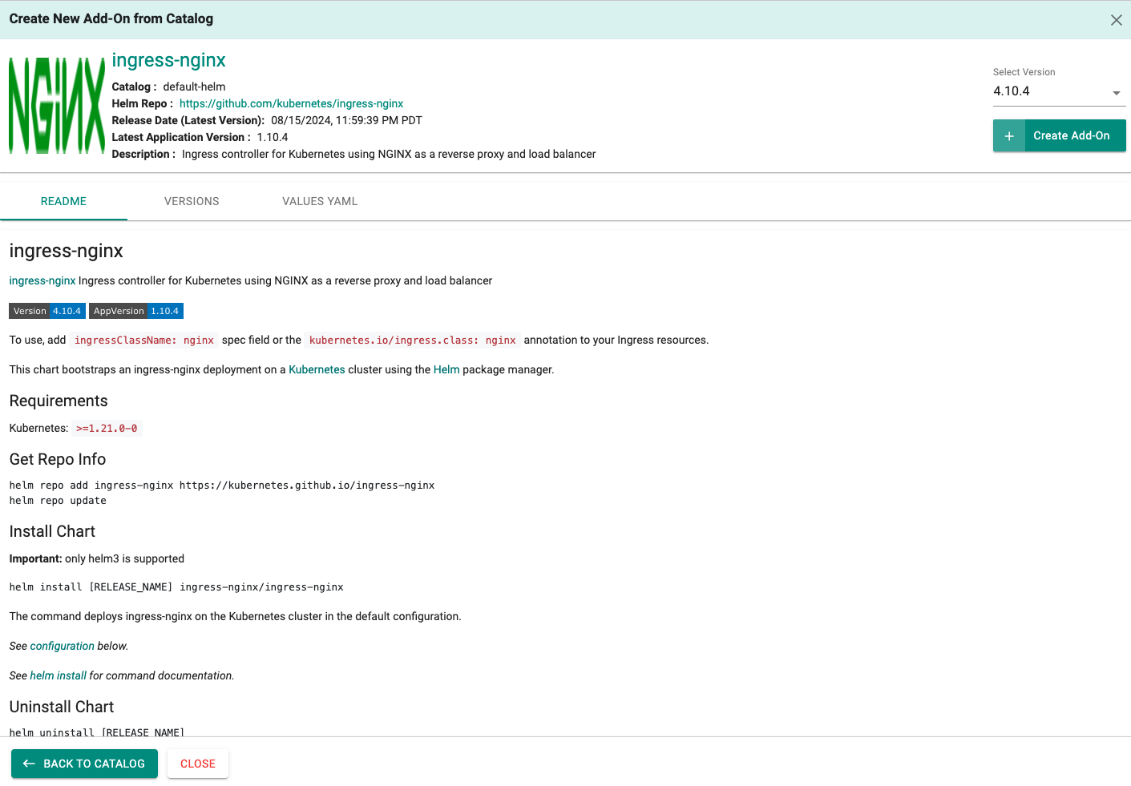Click the Description text in header
The width and height of the screenshot is (1131, 786).
pyautogui.click(x=389, y=154)
